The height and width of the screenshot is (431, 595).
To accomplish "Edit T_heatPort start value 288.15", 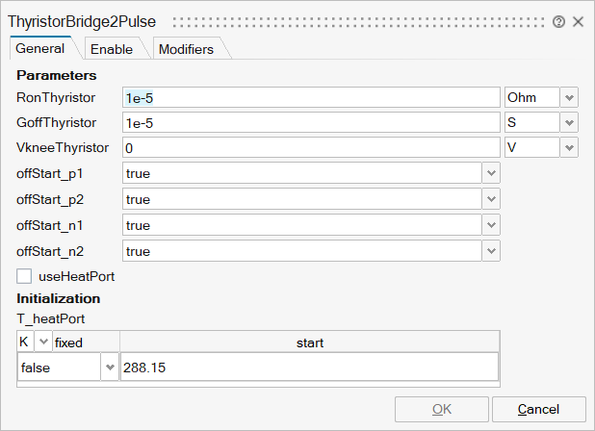I will point(308,368).
